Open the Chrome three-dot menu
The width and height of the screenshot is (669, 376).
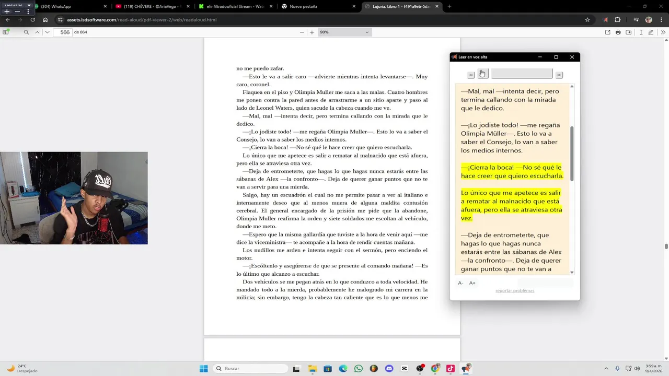(x=662, y=20)
